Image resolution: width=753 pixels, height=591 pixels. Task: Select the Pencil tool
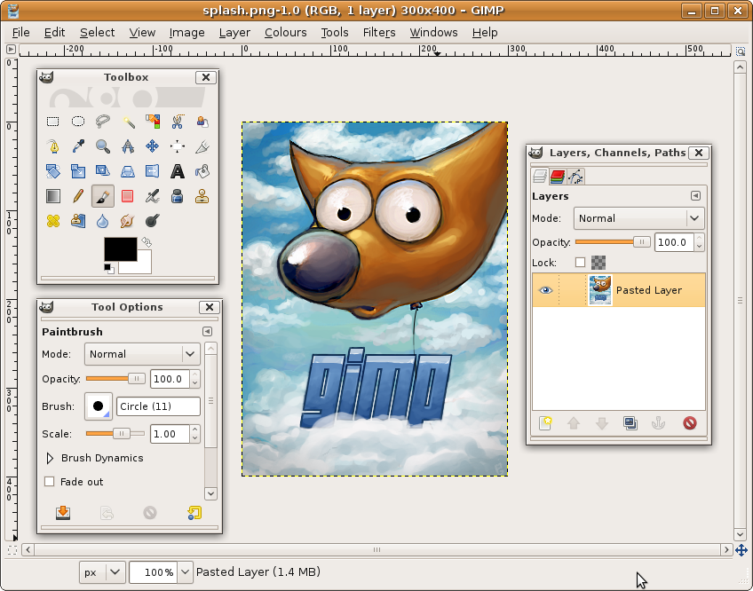(x=78, y=196)
